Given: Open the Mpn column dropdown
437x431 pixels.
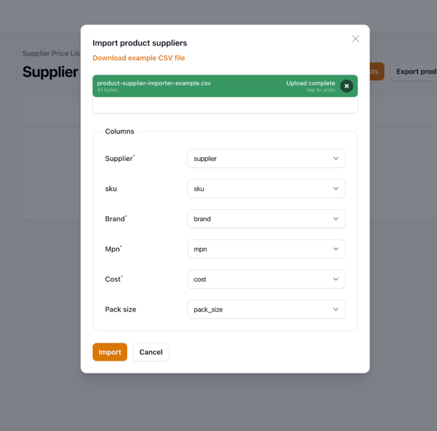Looking at the screenshot, I should tap(266, 249).
